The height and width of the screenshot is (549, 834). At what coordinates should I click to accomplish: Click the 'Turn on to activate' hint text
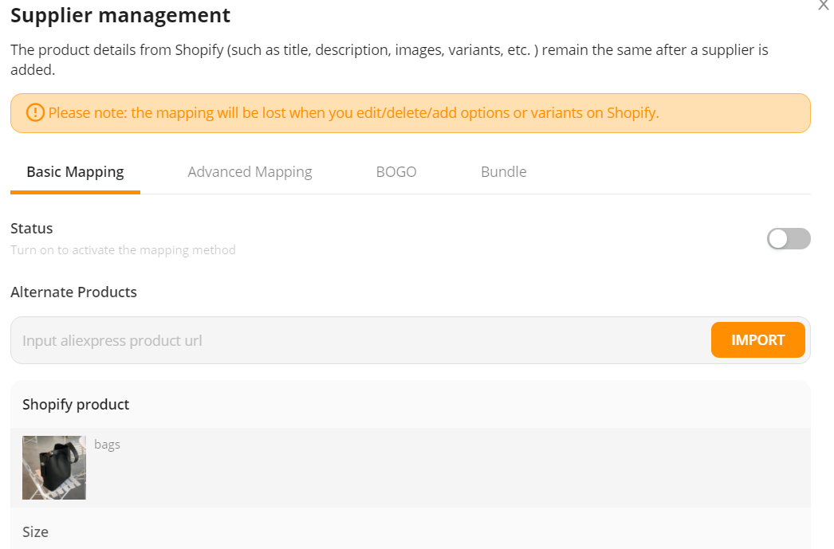click(x=123, y=249)
